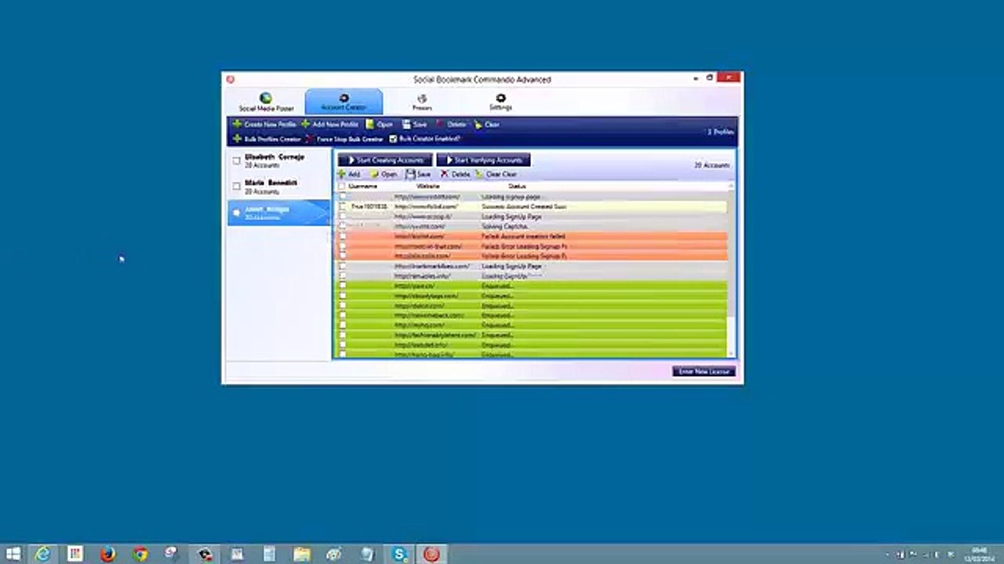The image size is (1004, 564).
Task: Switch to the Social Media Poster tab
Action: (x=266, y=103)
